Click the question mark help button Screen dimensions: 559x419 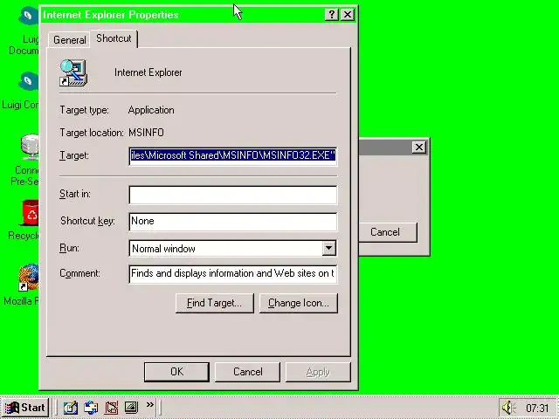pos(332,15)
